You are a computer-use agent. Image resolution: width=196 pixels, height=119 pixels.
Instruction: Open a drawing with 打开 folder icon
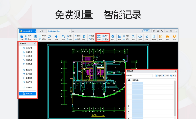point(22,38)
